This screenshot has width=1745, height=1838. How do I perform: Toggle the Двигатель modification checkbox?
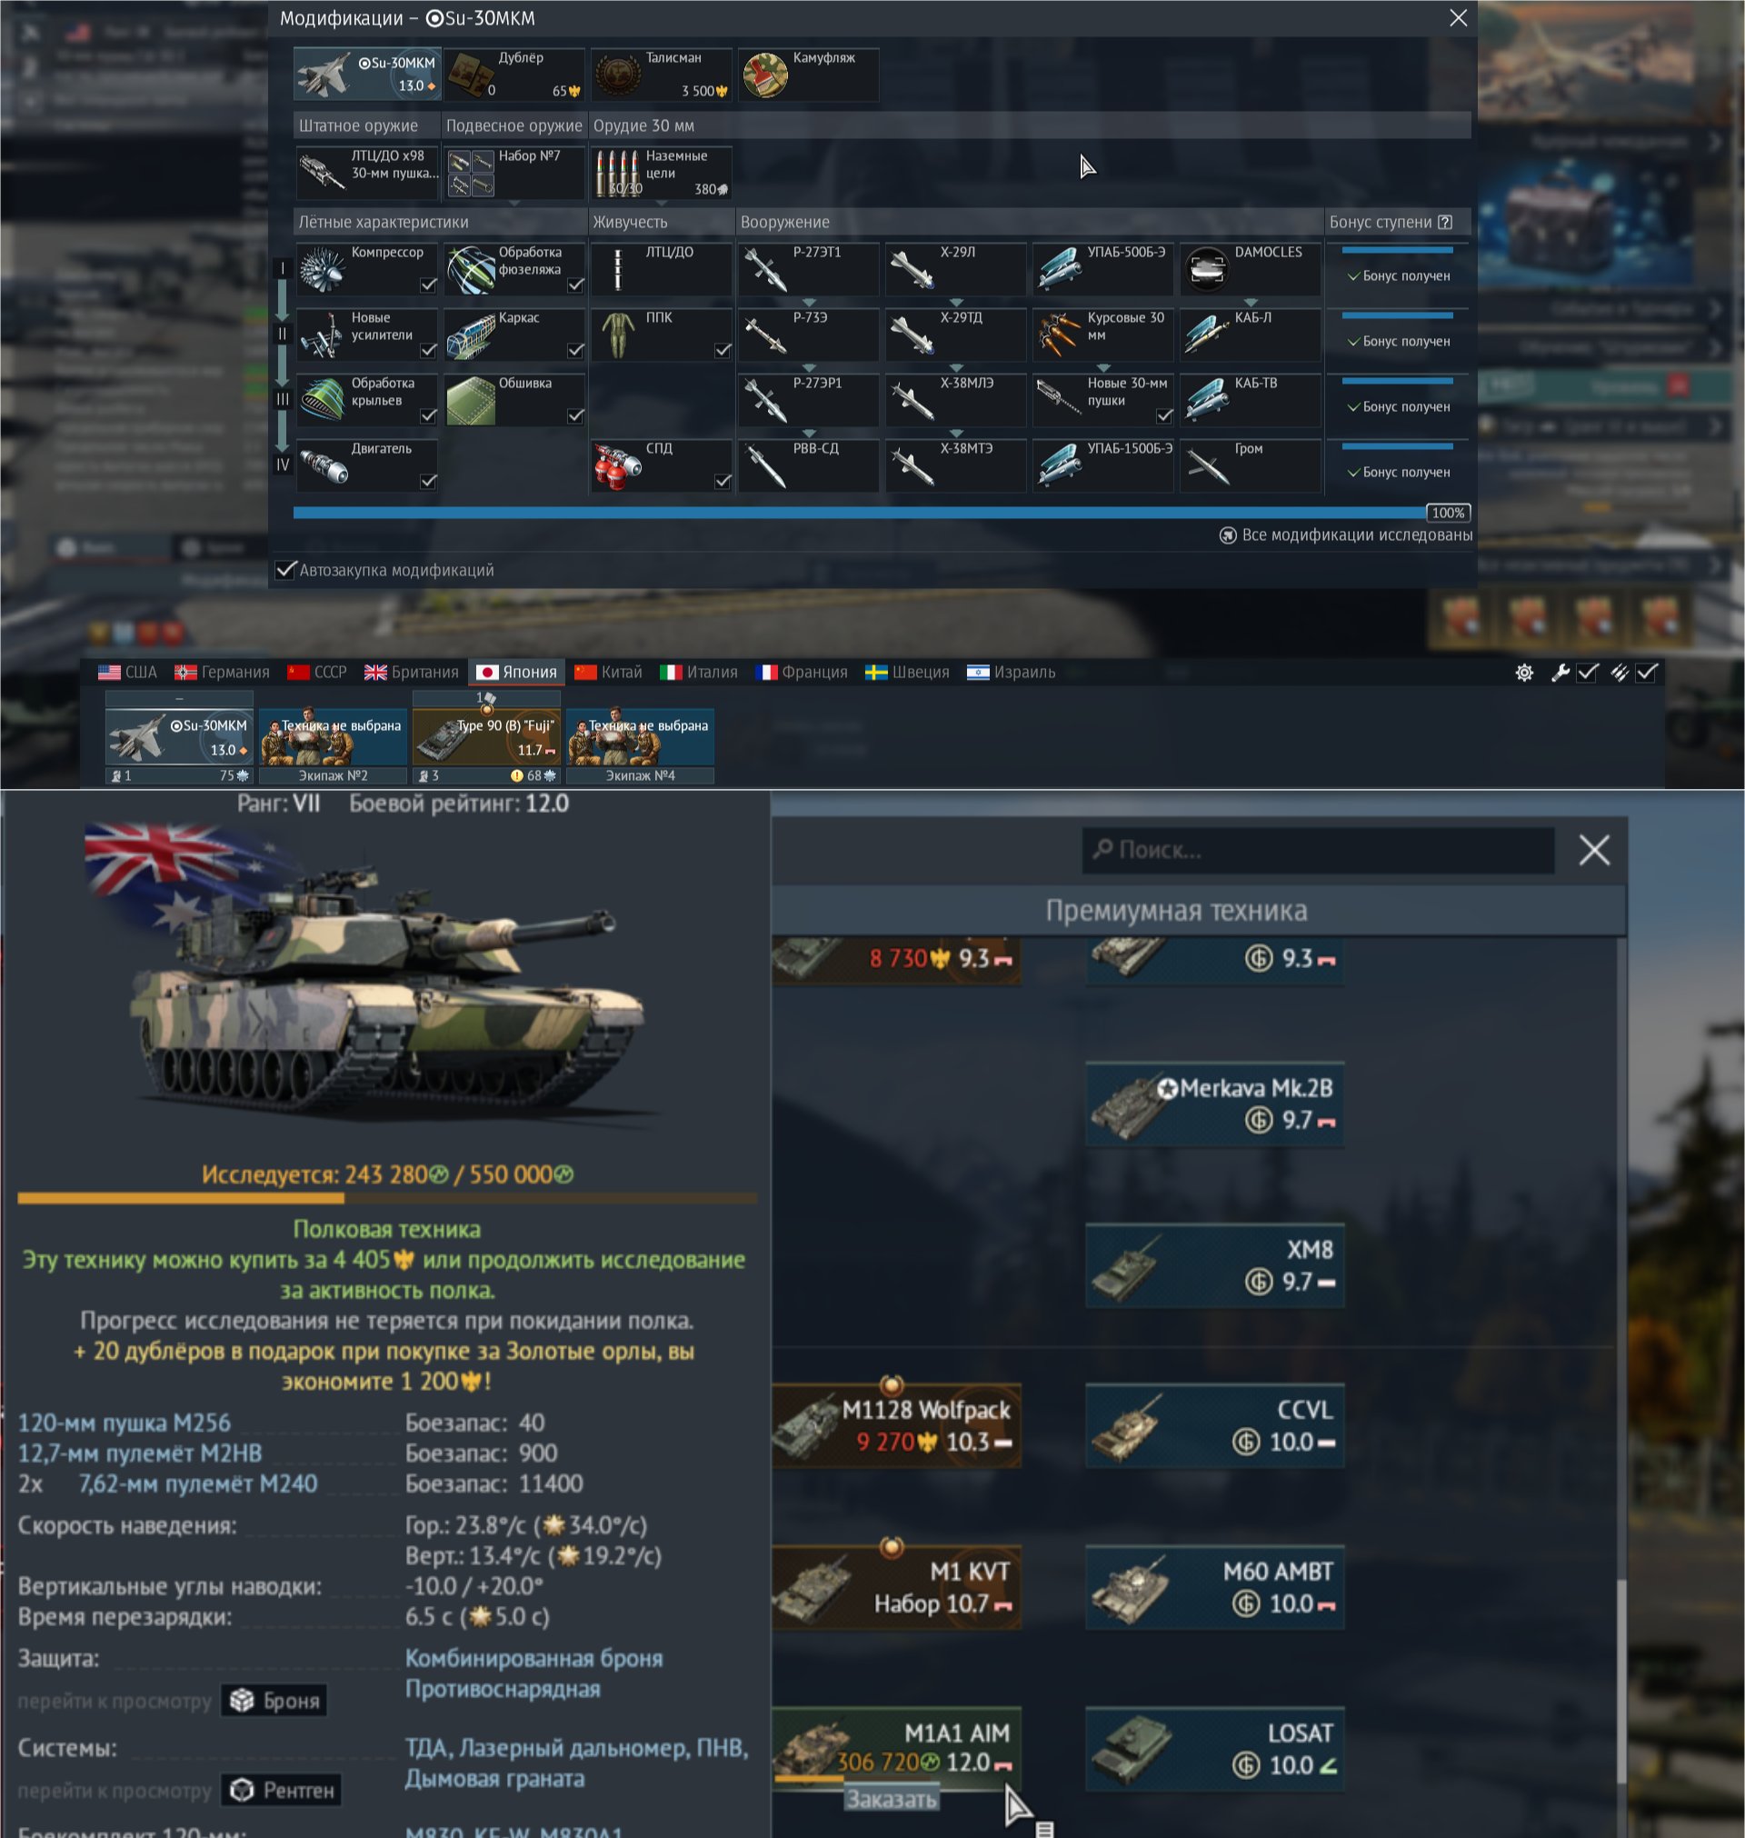[x=428, y=481]
